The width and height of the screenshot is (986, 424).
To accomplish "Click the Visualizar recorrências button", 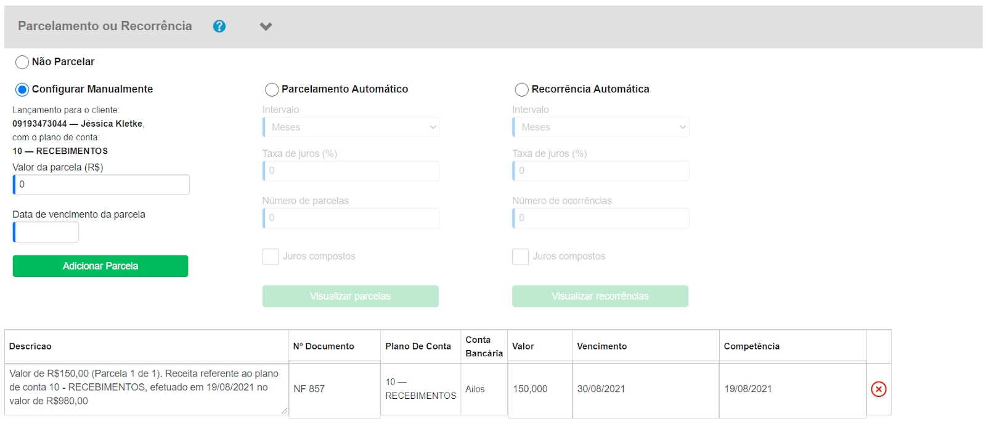I will click(600, 296).
